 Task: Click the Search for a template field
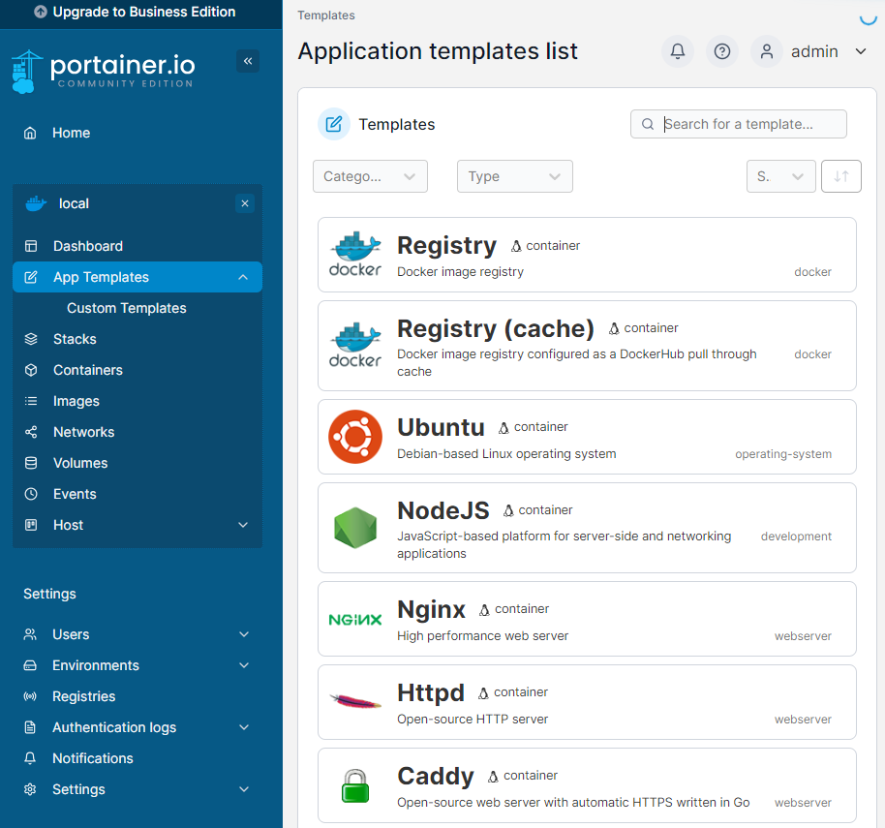coord(738,124)
